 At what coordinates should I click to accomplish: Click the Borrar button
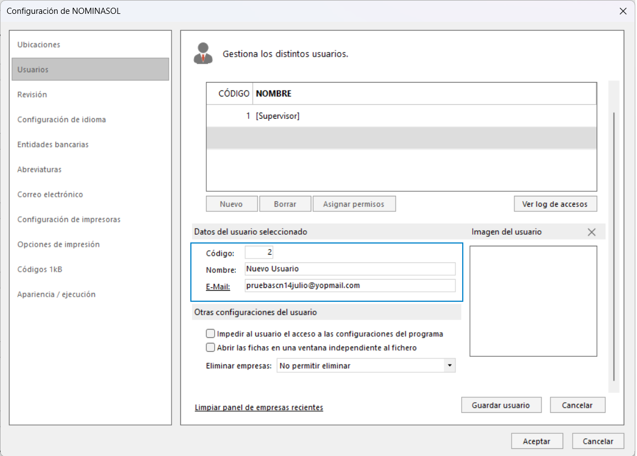285,204
